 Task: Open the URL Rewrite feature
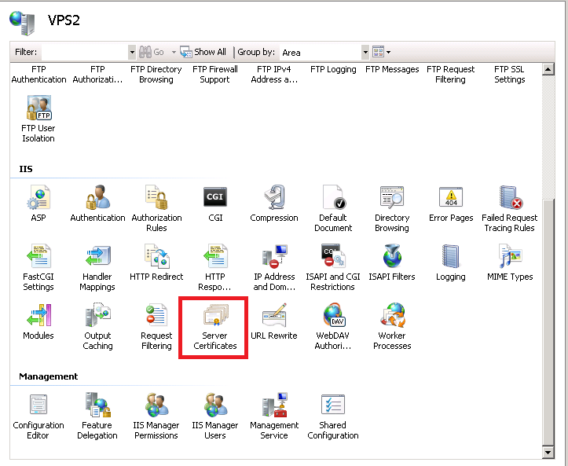tap(274, 321)
